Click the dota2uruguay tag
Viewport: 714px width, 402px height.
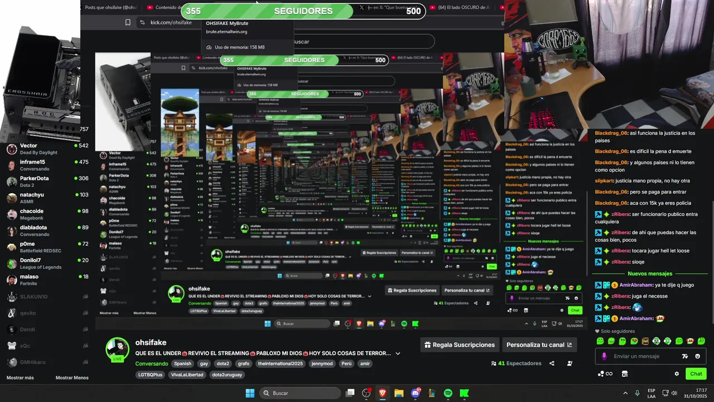click(x=227, y=375)
